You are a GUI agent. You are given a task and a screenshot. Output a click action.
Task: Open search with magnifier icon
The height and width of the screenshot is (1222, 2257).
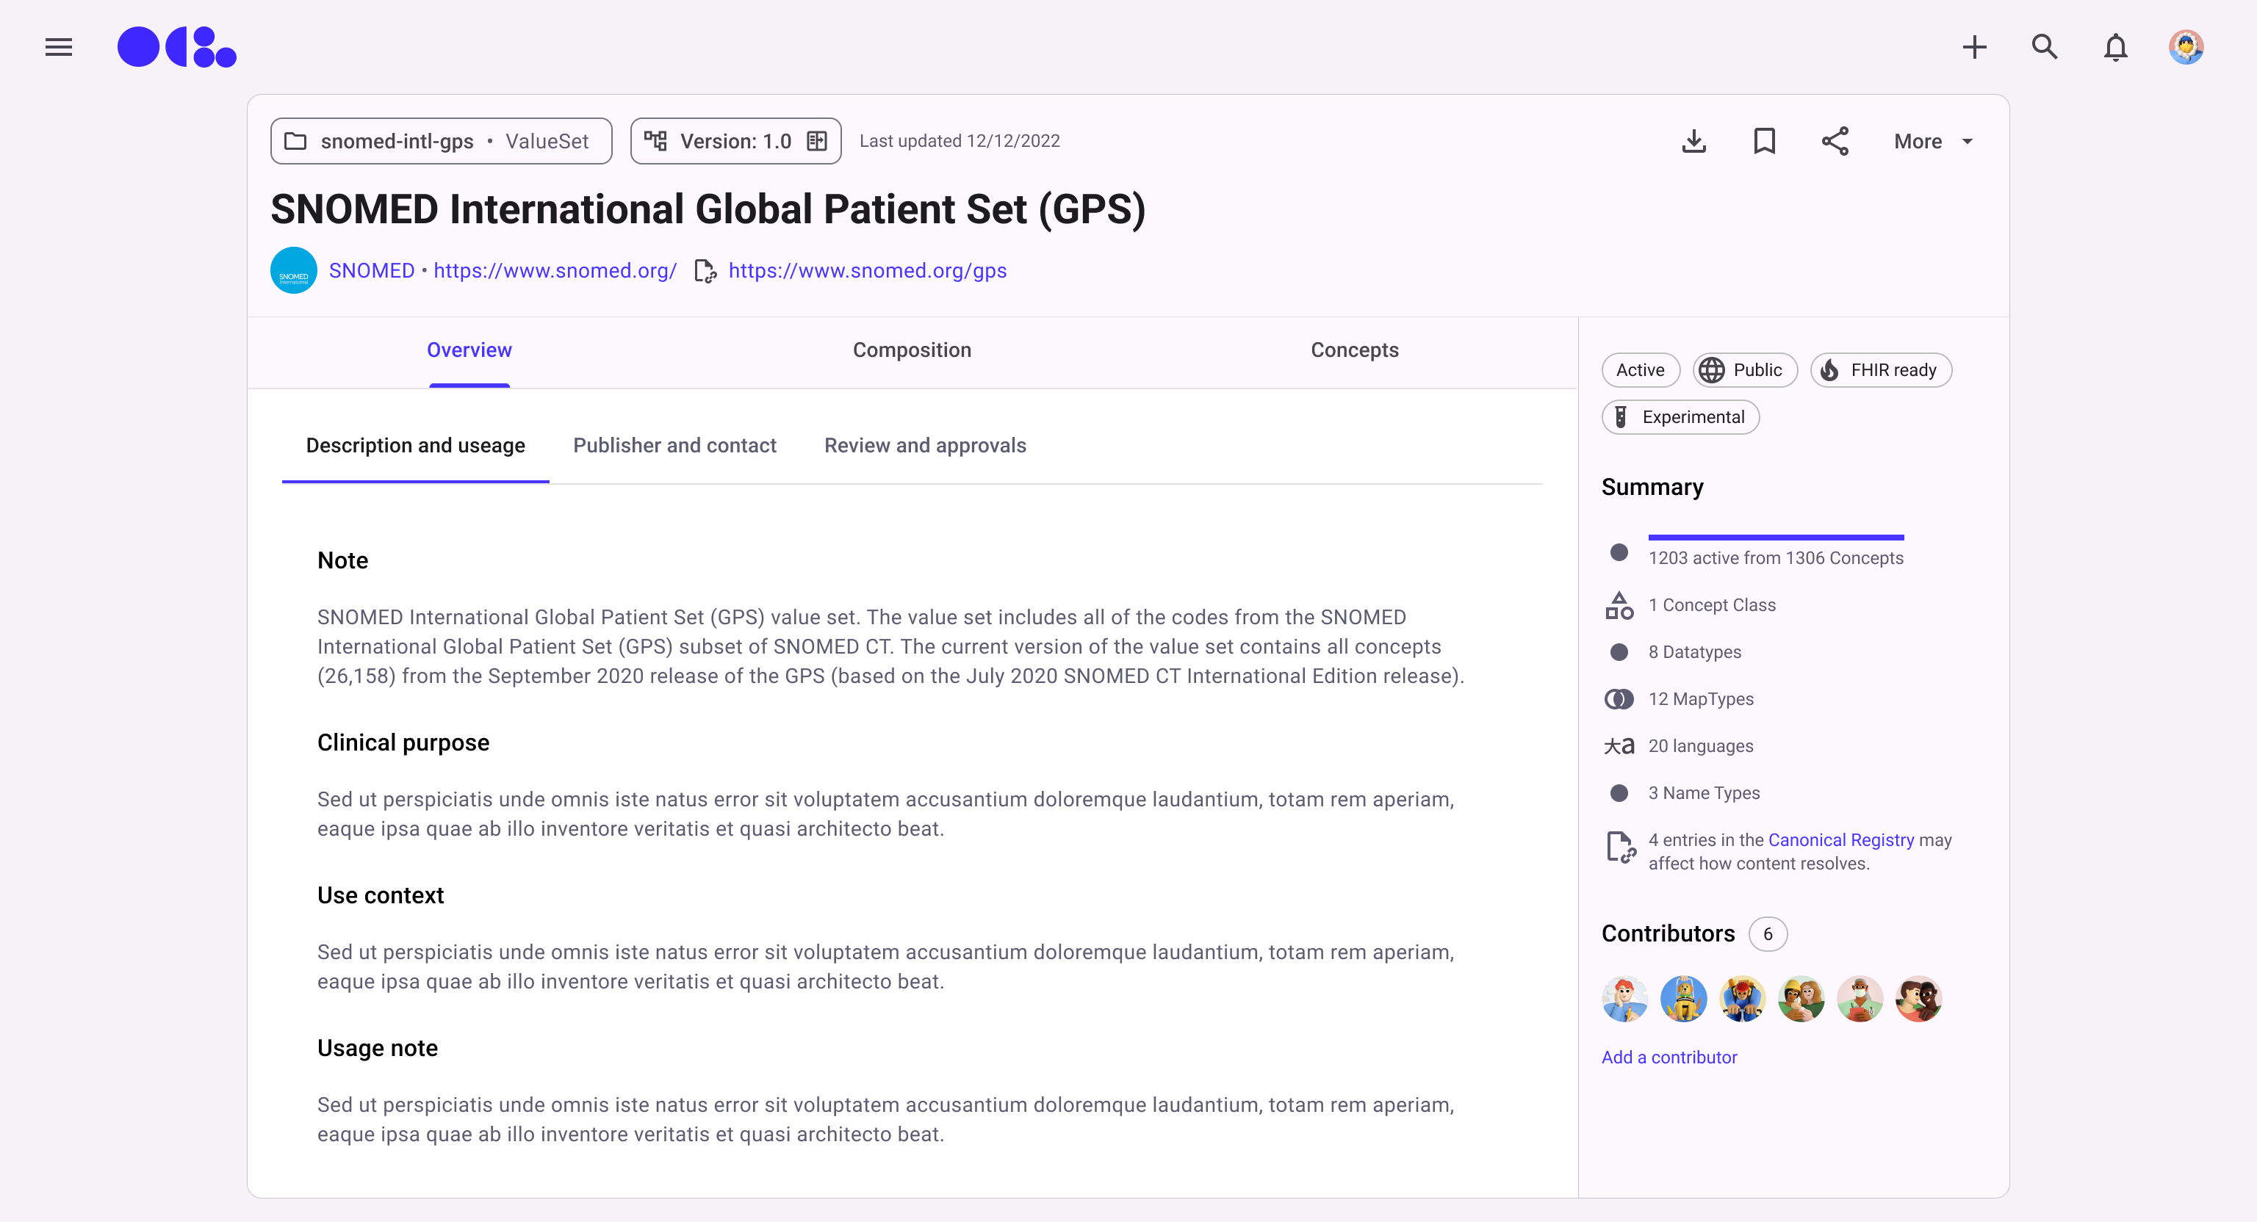(x=2044, y=47)
